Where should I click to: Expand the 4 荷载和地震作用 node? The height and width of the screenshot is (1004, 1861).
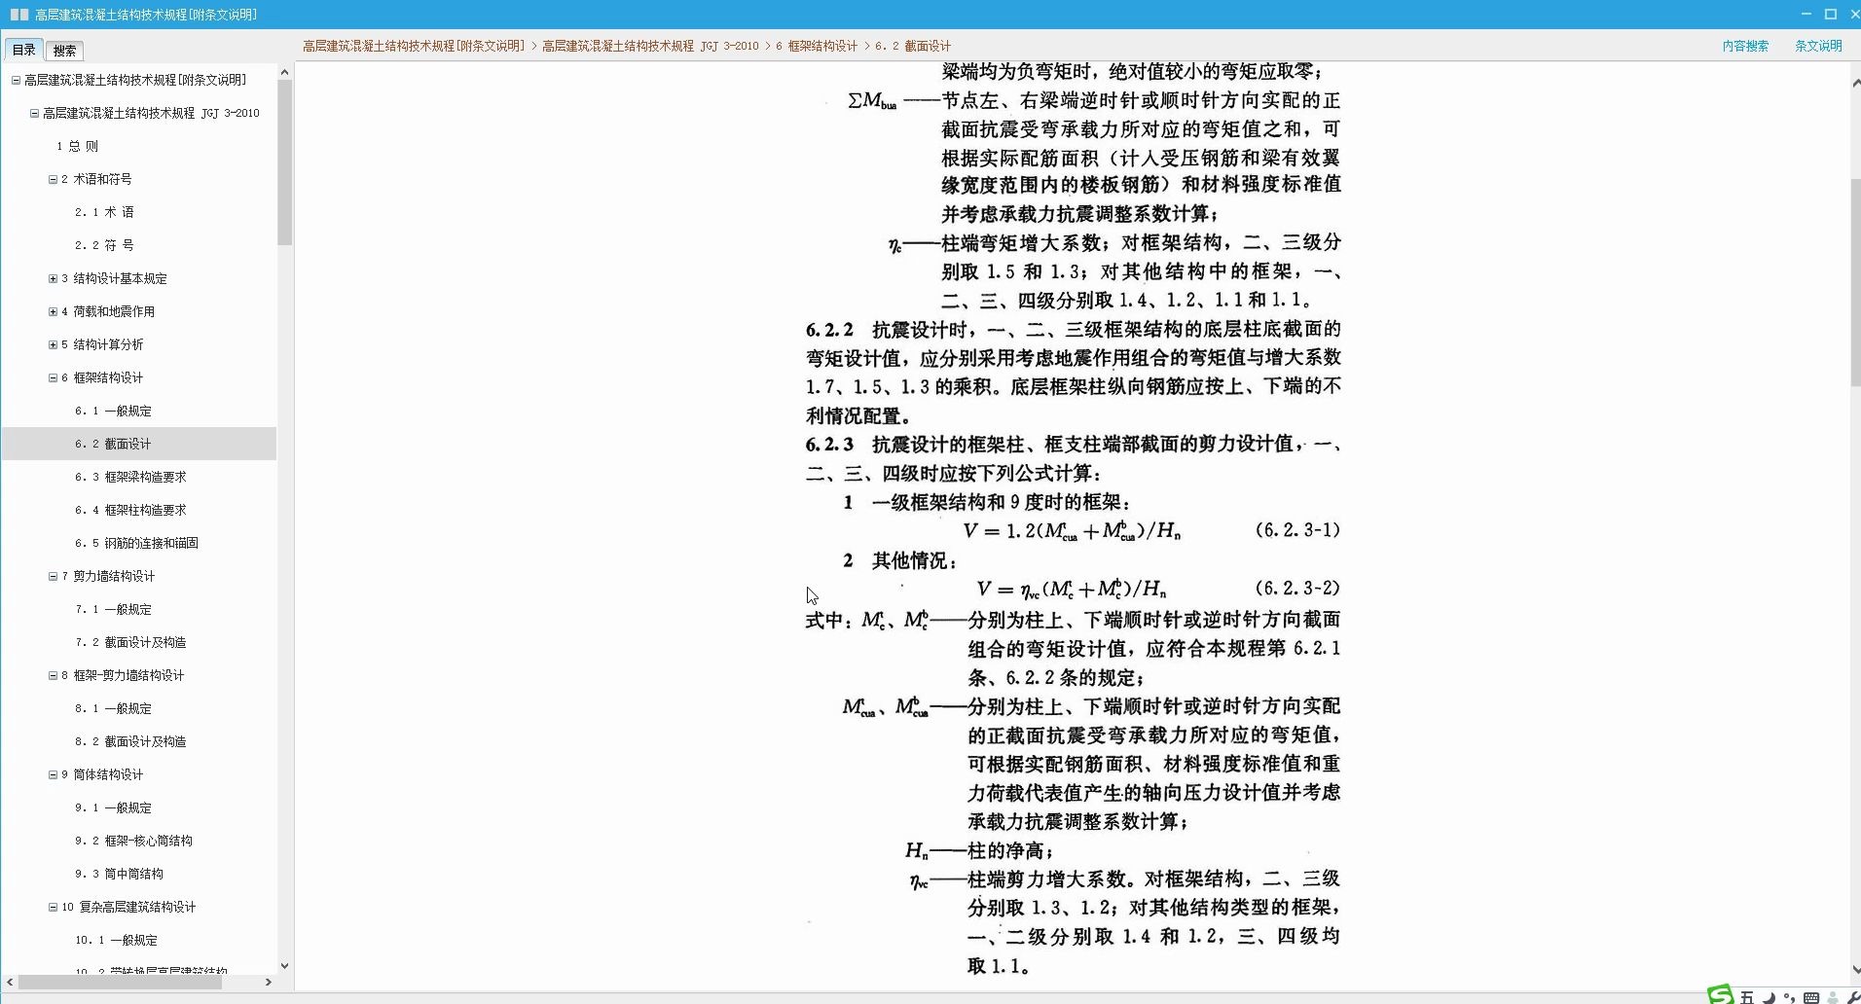click(x=53, y=311)
